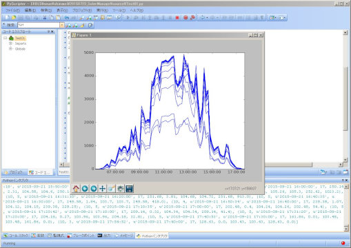Go back to previous plot view

point(85,189)
